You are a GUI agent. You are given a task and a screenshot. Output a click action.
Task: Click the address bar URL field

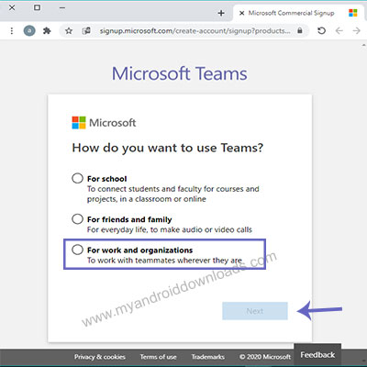[x=195, y=30]
